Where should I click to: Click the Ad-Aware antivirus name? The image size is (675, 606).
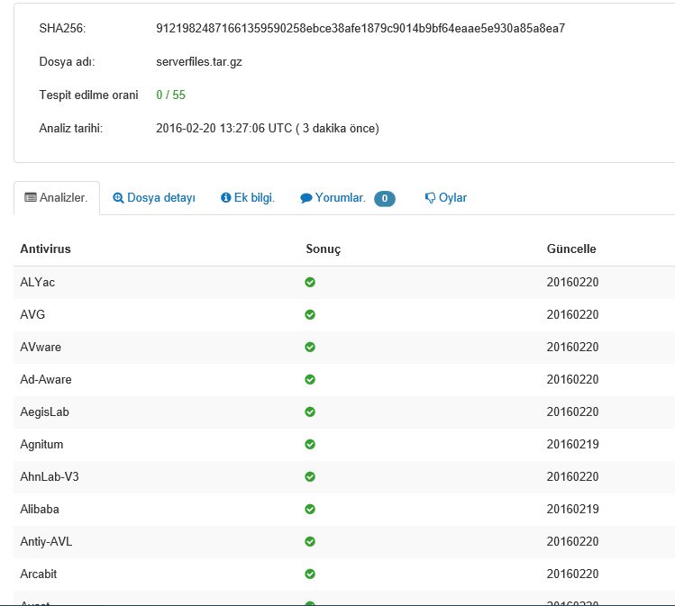click(46, 379)
